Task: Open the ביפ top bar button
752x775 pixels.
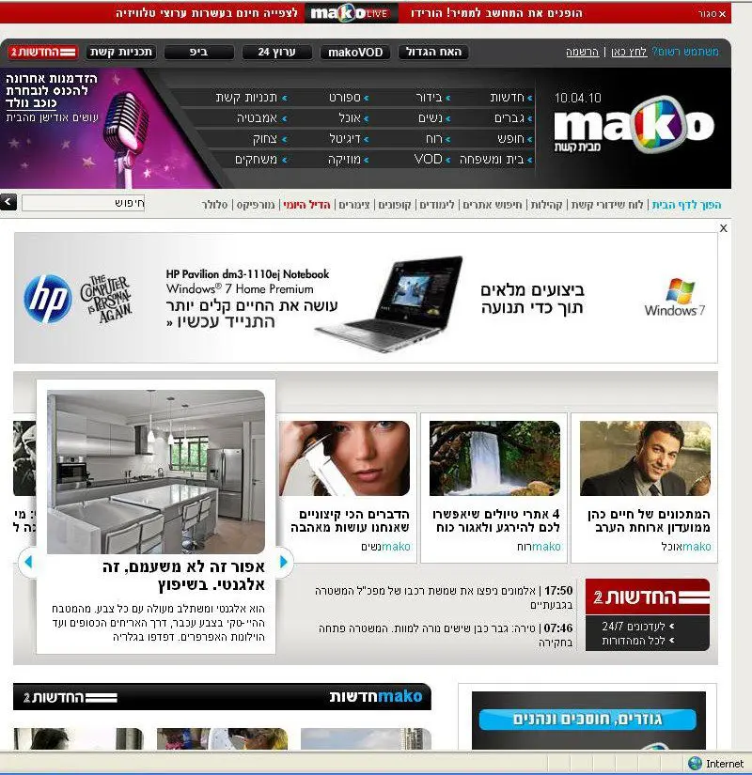Action: pos(199,52)
